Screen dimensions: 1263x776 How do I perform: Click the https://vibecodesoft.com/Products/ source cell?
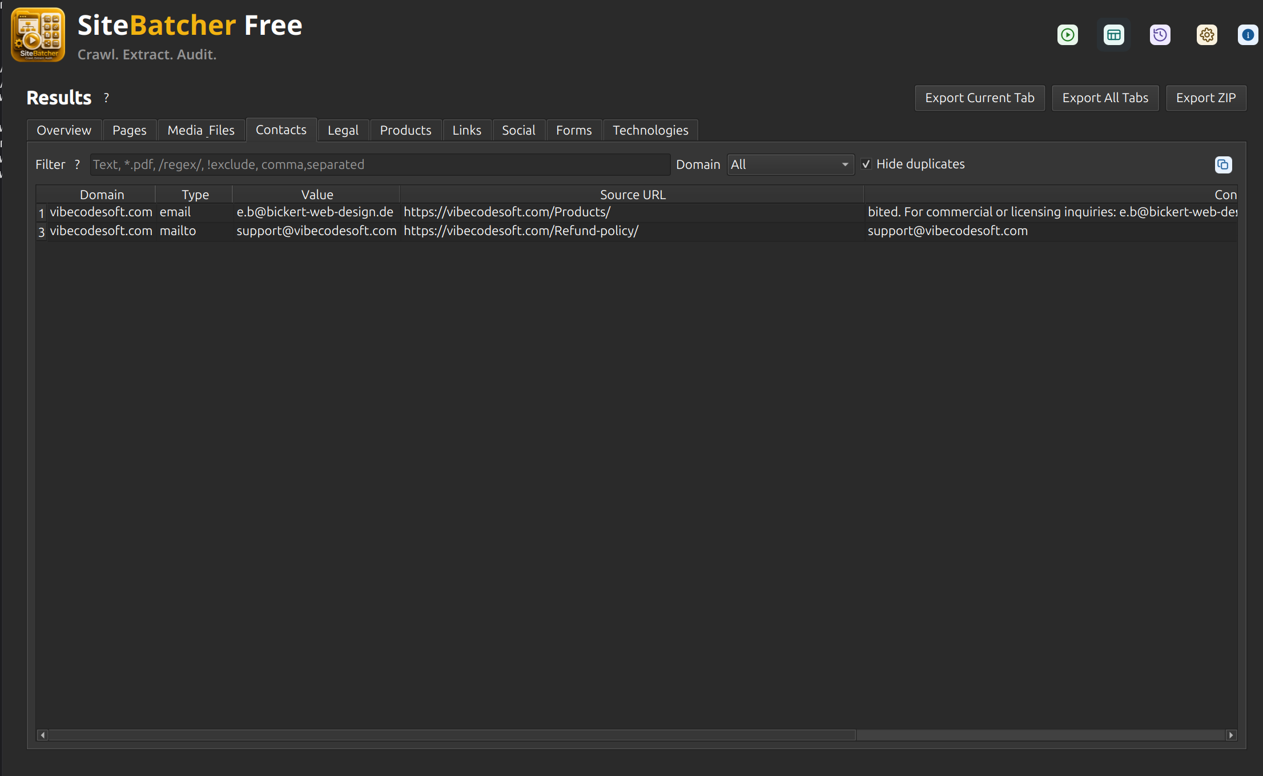(632, 212)
